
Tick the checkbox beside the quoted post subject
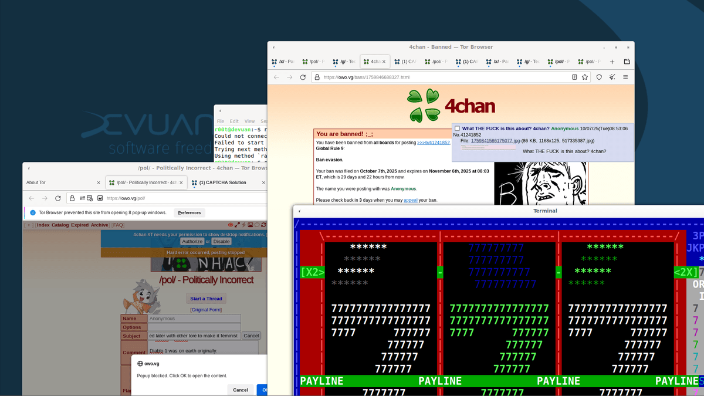point(457,128)
